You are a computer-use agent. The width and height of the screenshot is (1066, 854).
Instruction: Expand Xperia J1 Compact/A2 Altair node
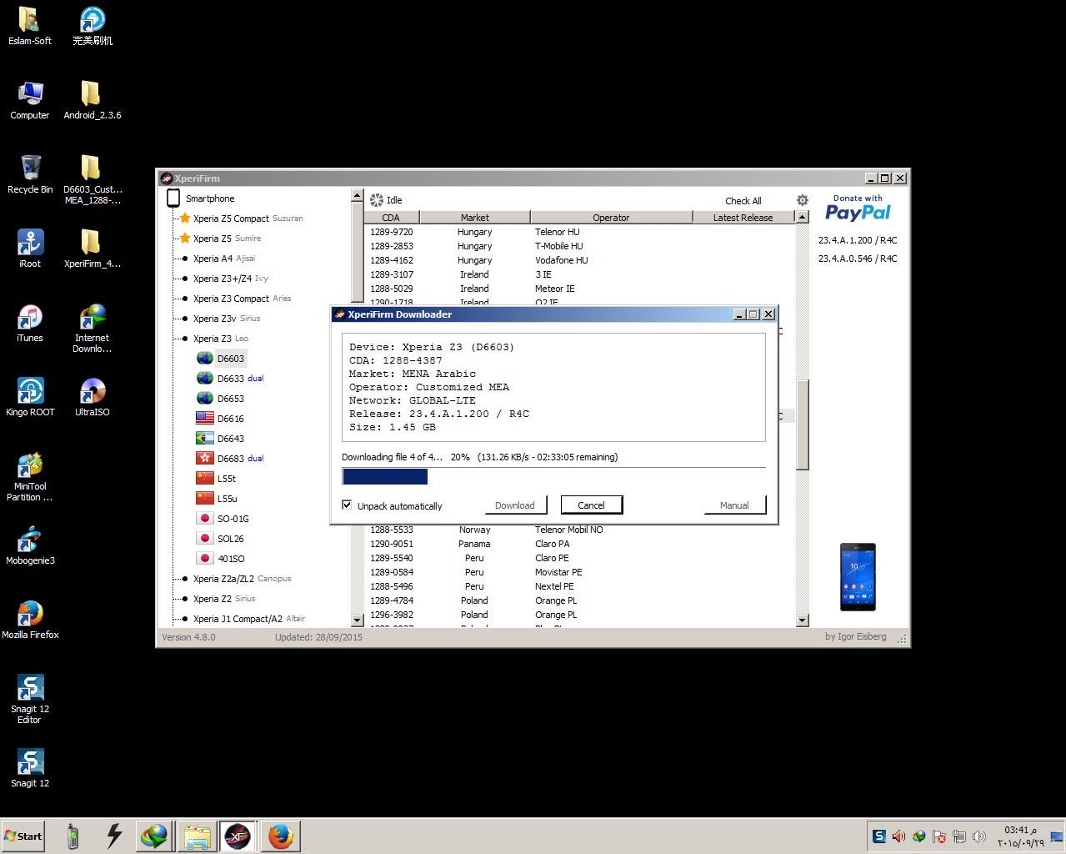pos(184,619)
